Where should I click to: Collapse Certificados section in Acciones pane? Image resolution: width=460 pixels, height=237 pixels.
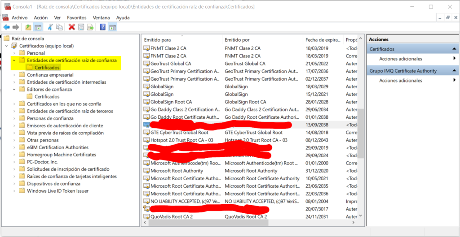tap(454, 49)
